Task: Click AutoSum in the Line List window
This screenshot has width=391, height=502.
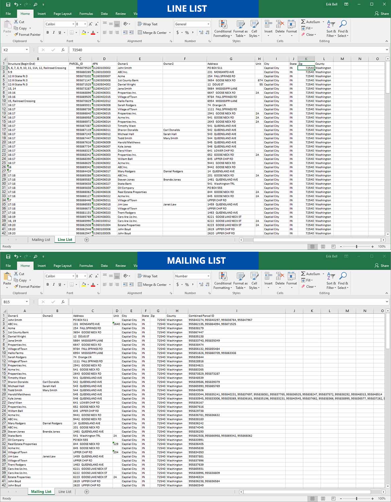Action: click(310, 22)
